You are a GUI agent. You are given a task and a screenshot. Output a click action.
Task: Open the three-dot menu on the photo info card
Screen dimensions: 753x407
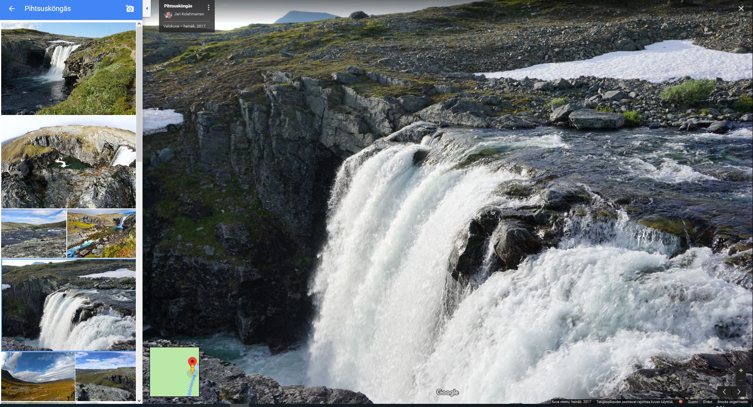208,7
